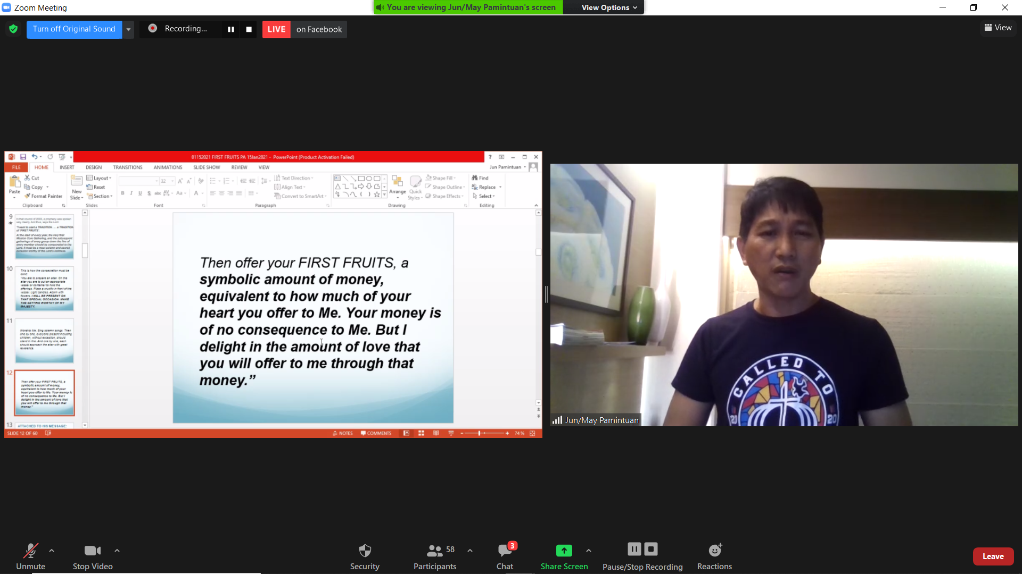Open the Reactions smiley menu

[x=714, y=556]
